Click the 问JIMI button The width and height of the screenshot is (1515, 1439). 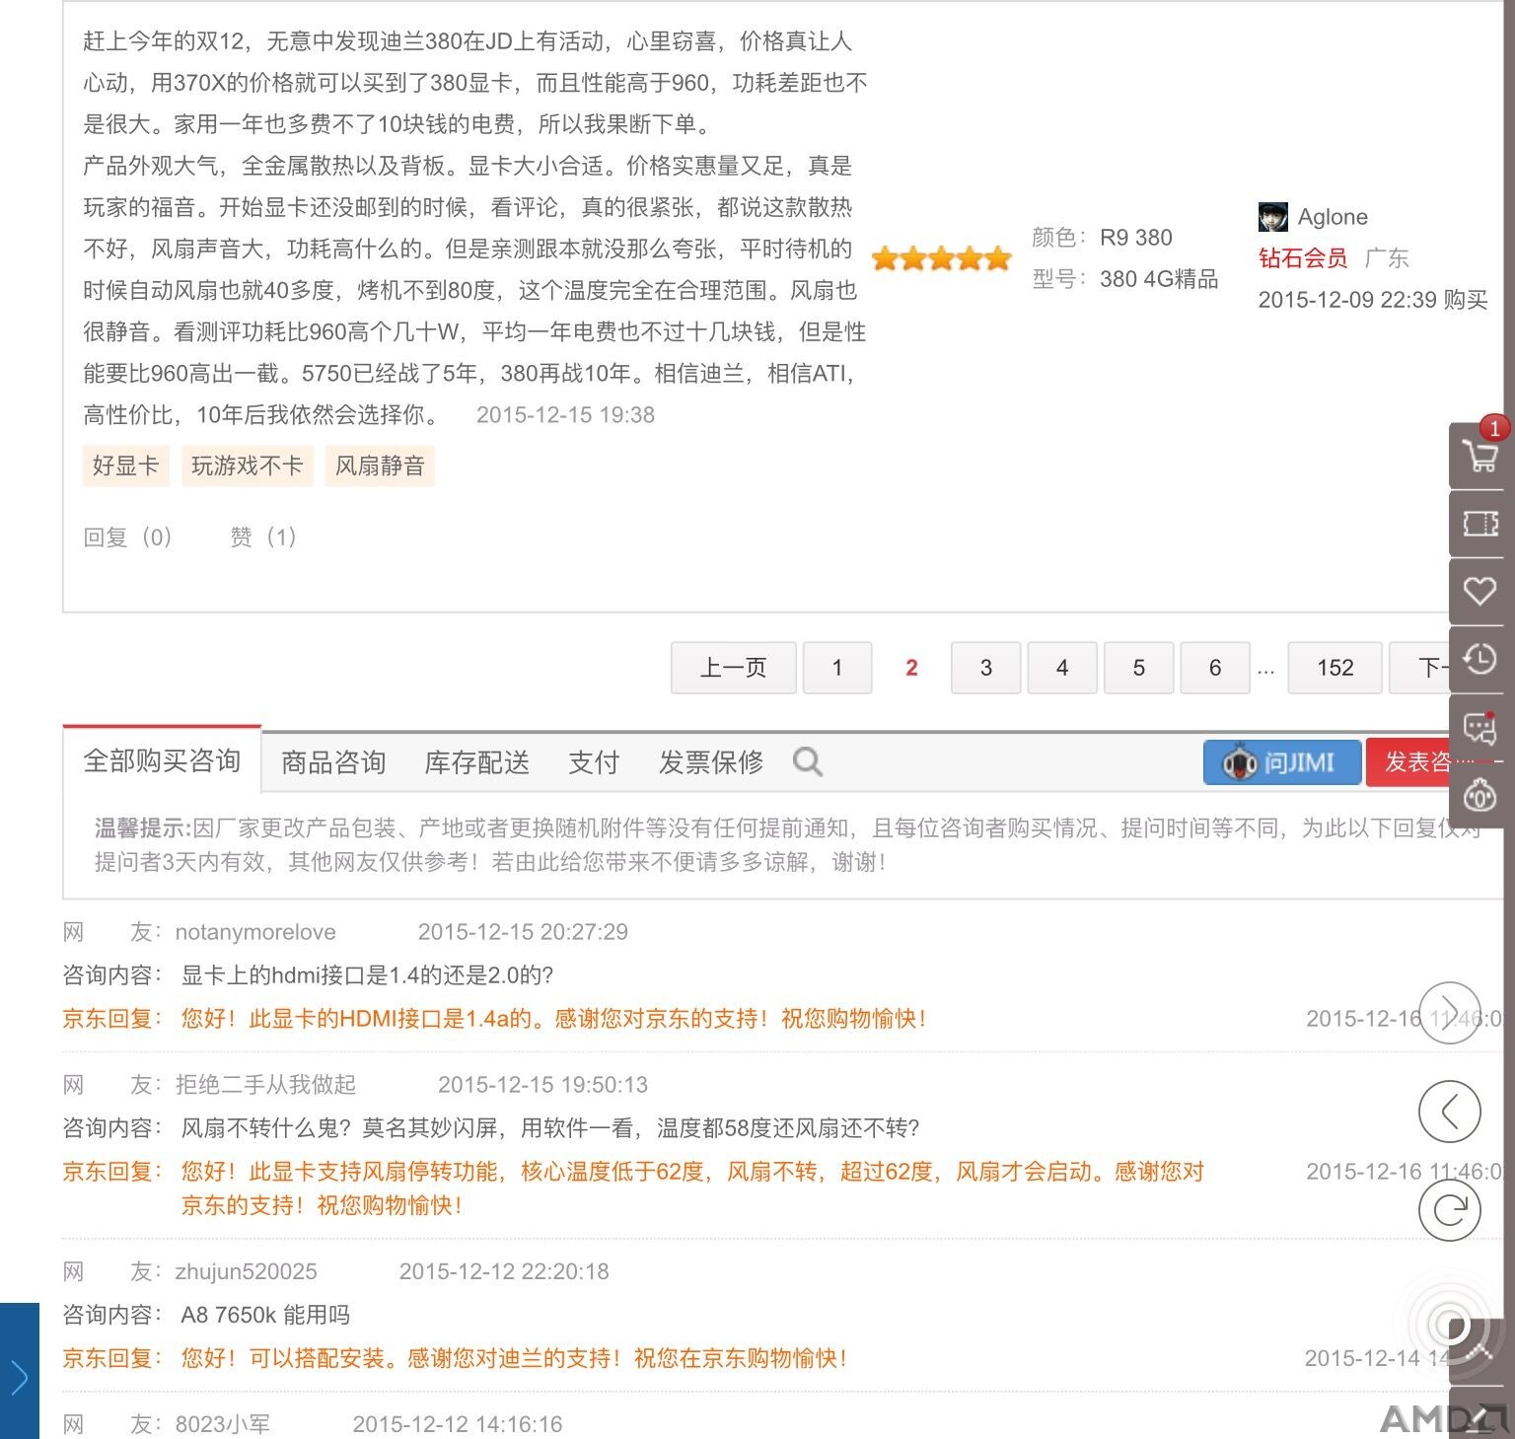point(1282,762)
